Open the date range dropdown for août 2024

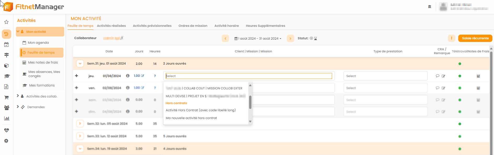click(258, 39)
